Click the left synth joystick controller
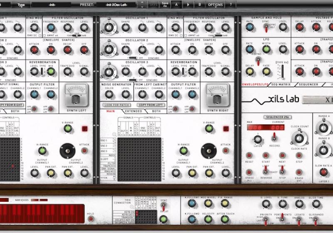 (x=67, y=151)
